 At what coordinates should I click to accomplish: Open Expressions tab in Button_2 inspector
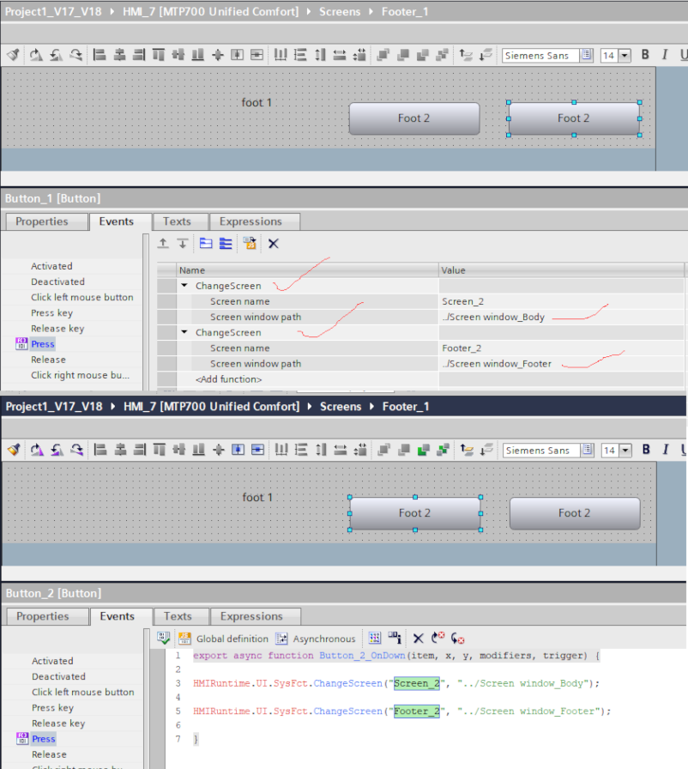(x=250, y=616)
